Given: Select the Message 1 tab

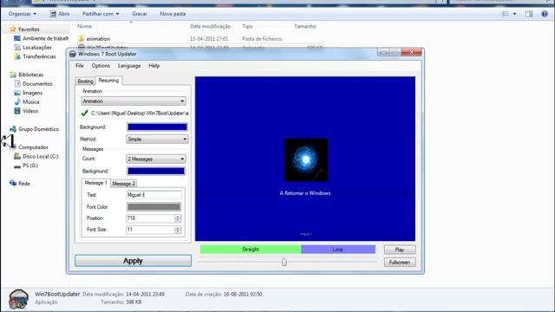Looking at the screenshot, I should click(x=95, y=183).
